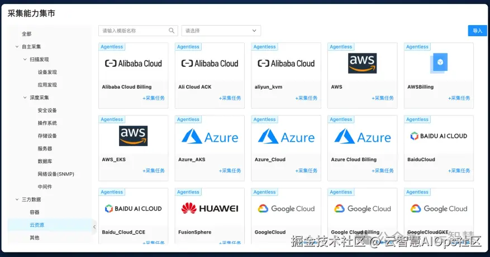The width and height of the screenshot is (490, 257).
Task: Click the AWS logo on AWS_EKS card
Action: coord(133,135)
